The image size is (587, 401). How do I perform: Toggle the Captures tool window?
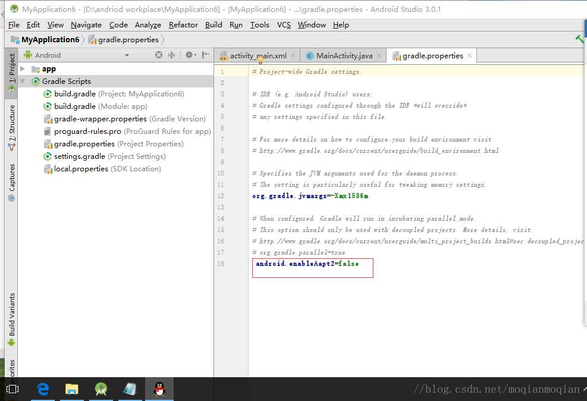(12, 182)
